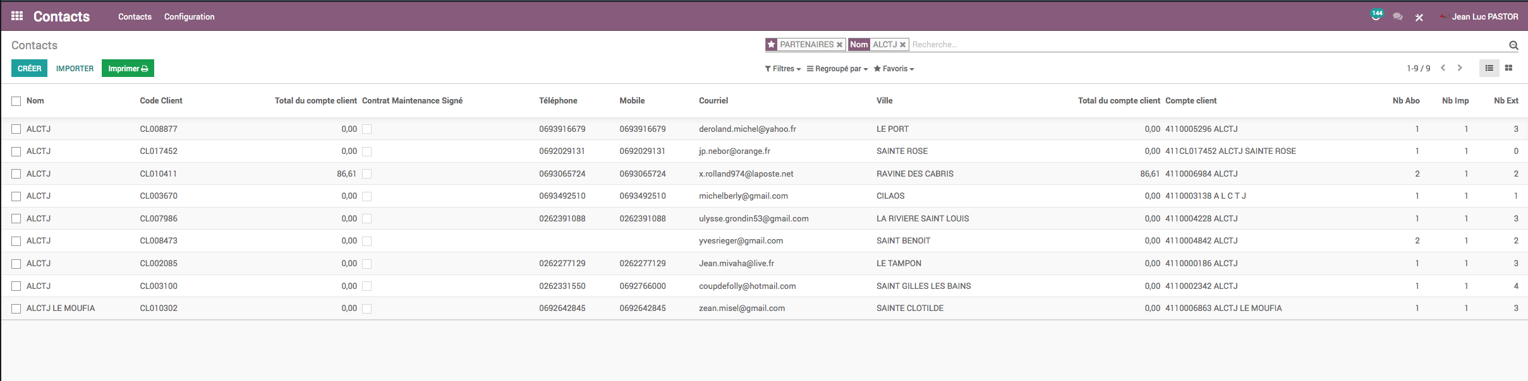Go to next page arrow

1460,68
